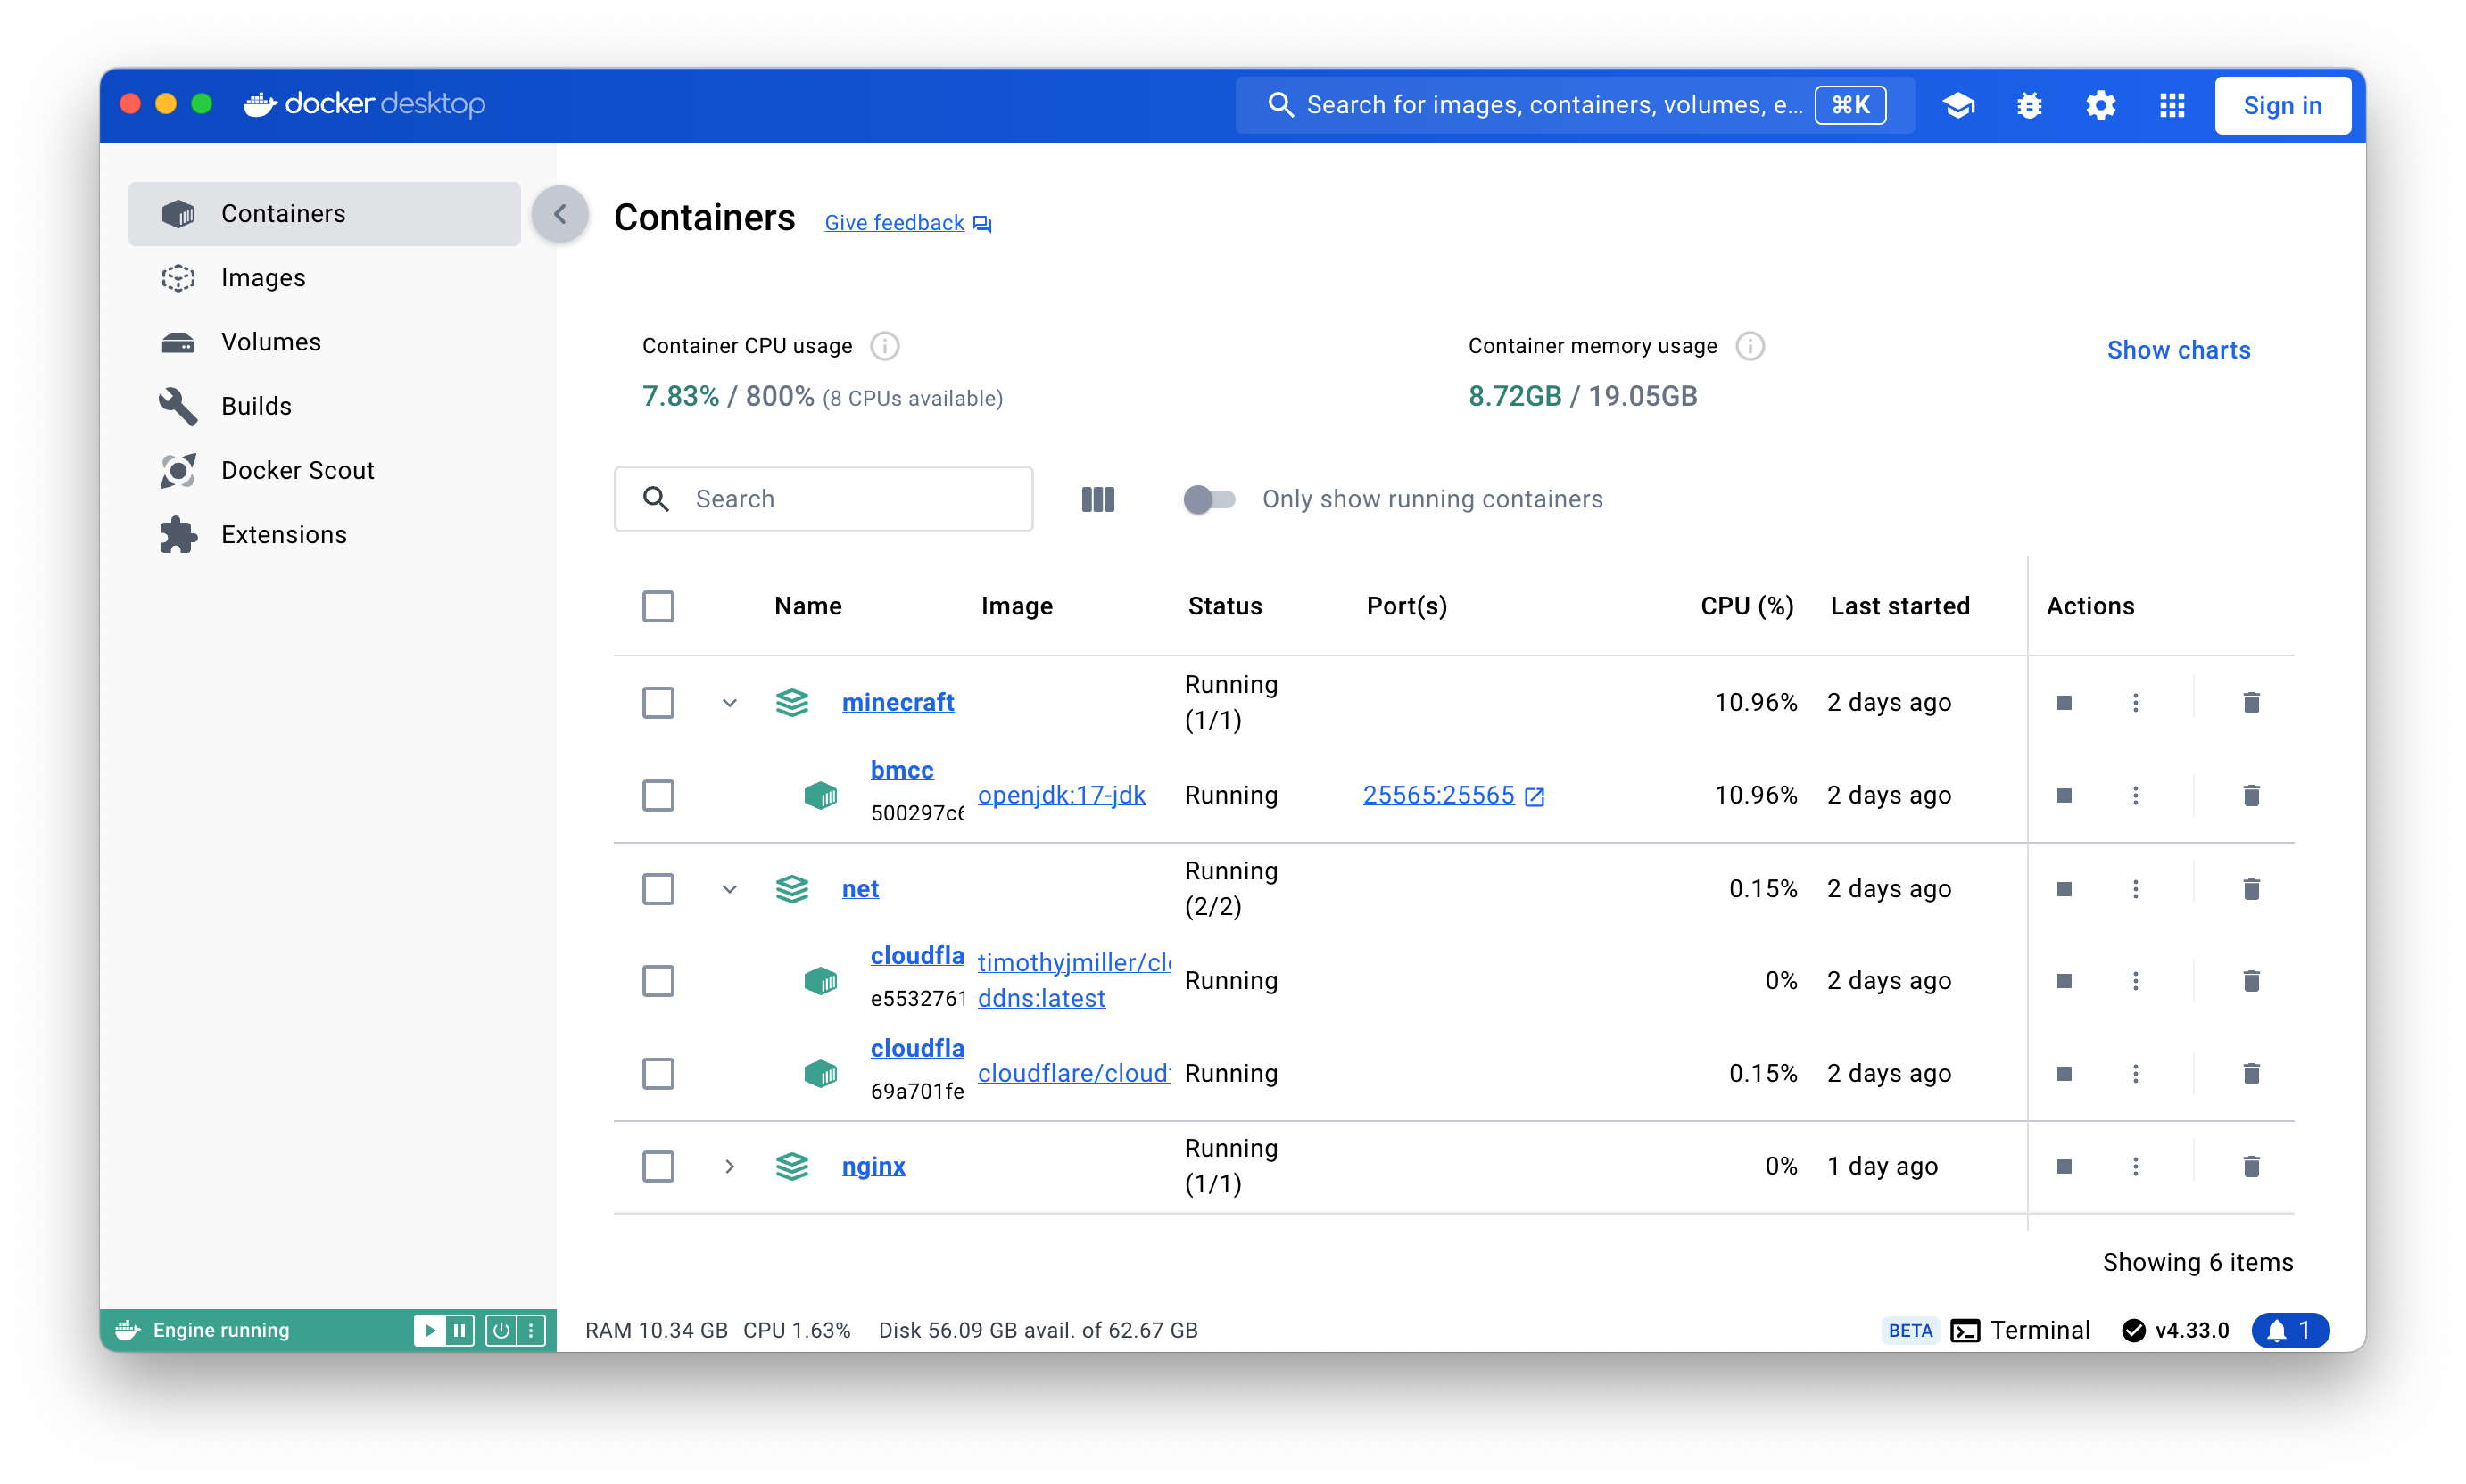The width and height of the screenshot is (2466, 1484).
Task: Select the nginx stack checkbox
Action: pyautogui.click(x=658, y=1166)
